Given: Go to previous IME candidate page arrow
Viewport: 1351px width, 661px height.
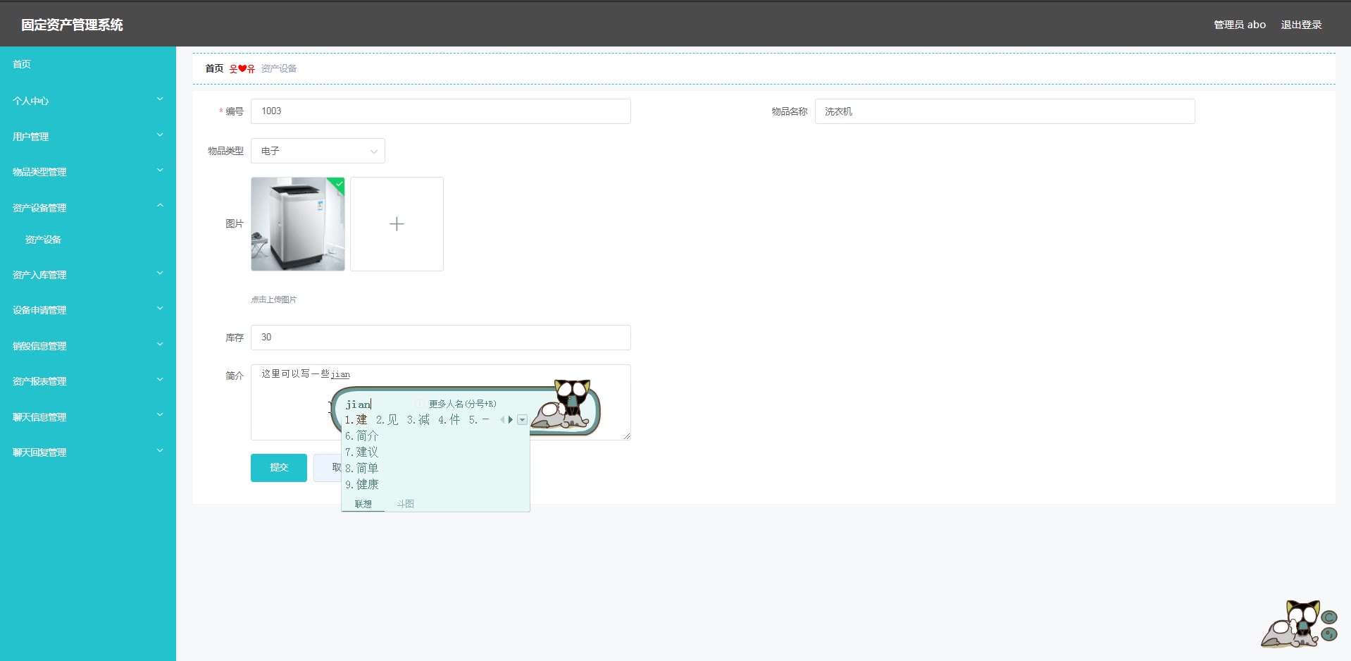Looking at the screenshot, I should 502,420.
